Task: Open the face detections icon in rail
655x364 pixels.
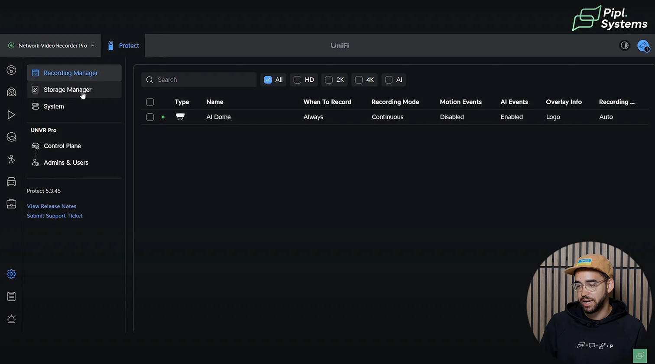Action: pyautogui.click(x=11, y=137)
